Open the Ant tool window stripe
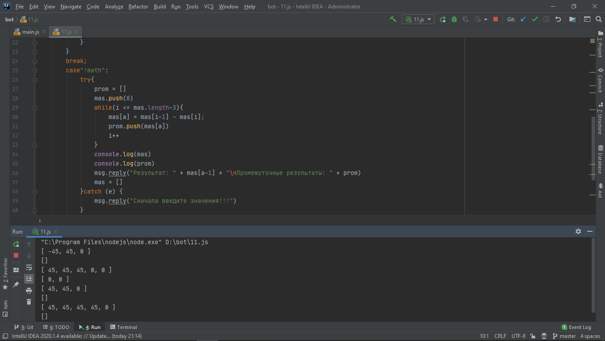The width and height of the screenshot is (605, 341). coord(600,190)
